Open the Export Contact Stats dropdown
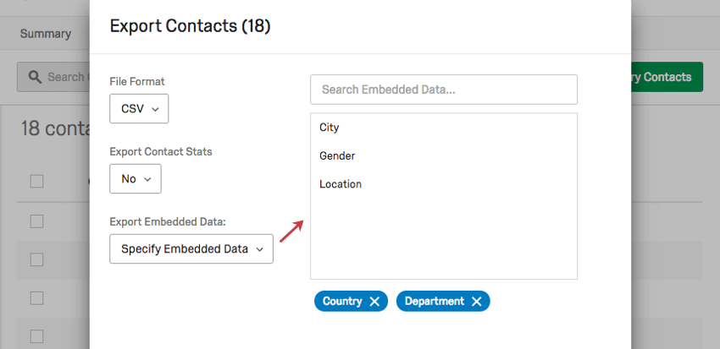Viewport: 720px width, 349px height. [x=136, y=178]
